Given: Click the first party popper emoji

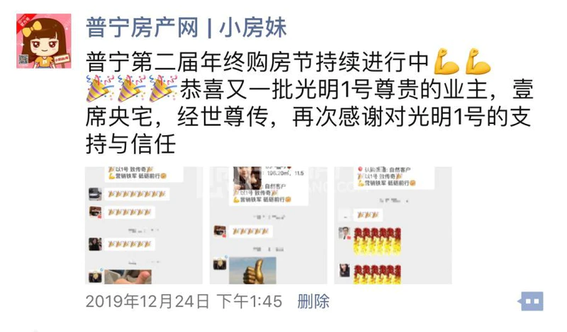Looking at the screenshot, I should click(100, 89).
